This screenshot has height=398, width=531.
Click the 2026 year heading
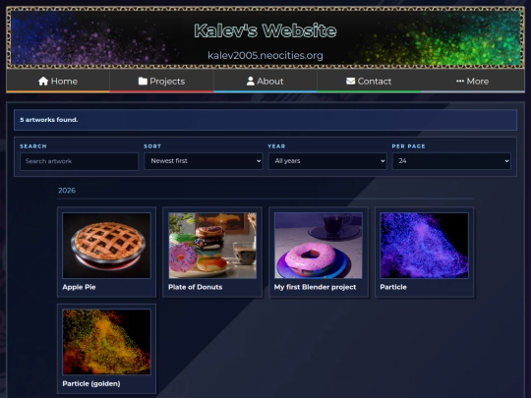[67, 191]
